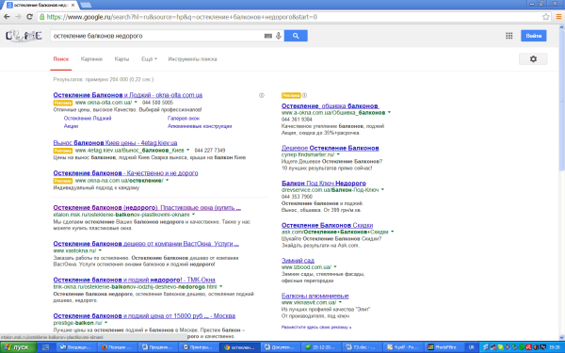Expand arrow next to tmk-okna.ru URL
Image resolution: width=565 pixels, height=353 pixels.
[x=221, y=287]
